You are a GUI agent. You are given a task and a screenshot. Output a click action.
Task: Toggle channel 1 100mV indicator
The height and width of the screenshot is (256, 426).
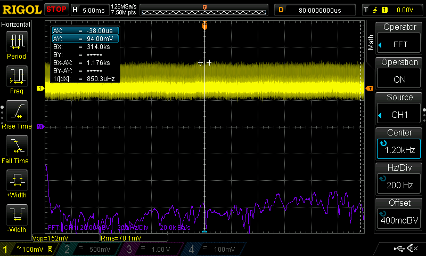pos(29,249)
